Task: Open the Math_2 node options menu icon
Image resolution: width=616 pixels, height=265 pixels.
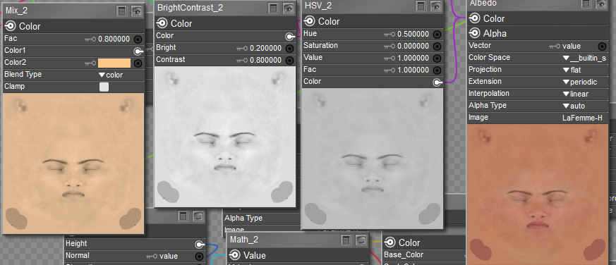Action: [346, 240]
